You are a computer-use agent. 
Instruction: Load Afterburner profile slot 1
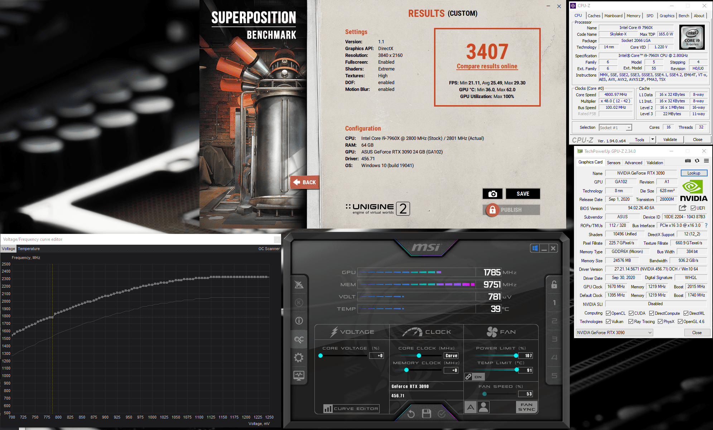tap(554, 303)
